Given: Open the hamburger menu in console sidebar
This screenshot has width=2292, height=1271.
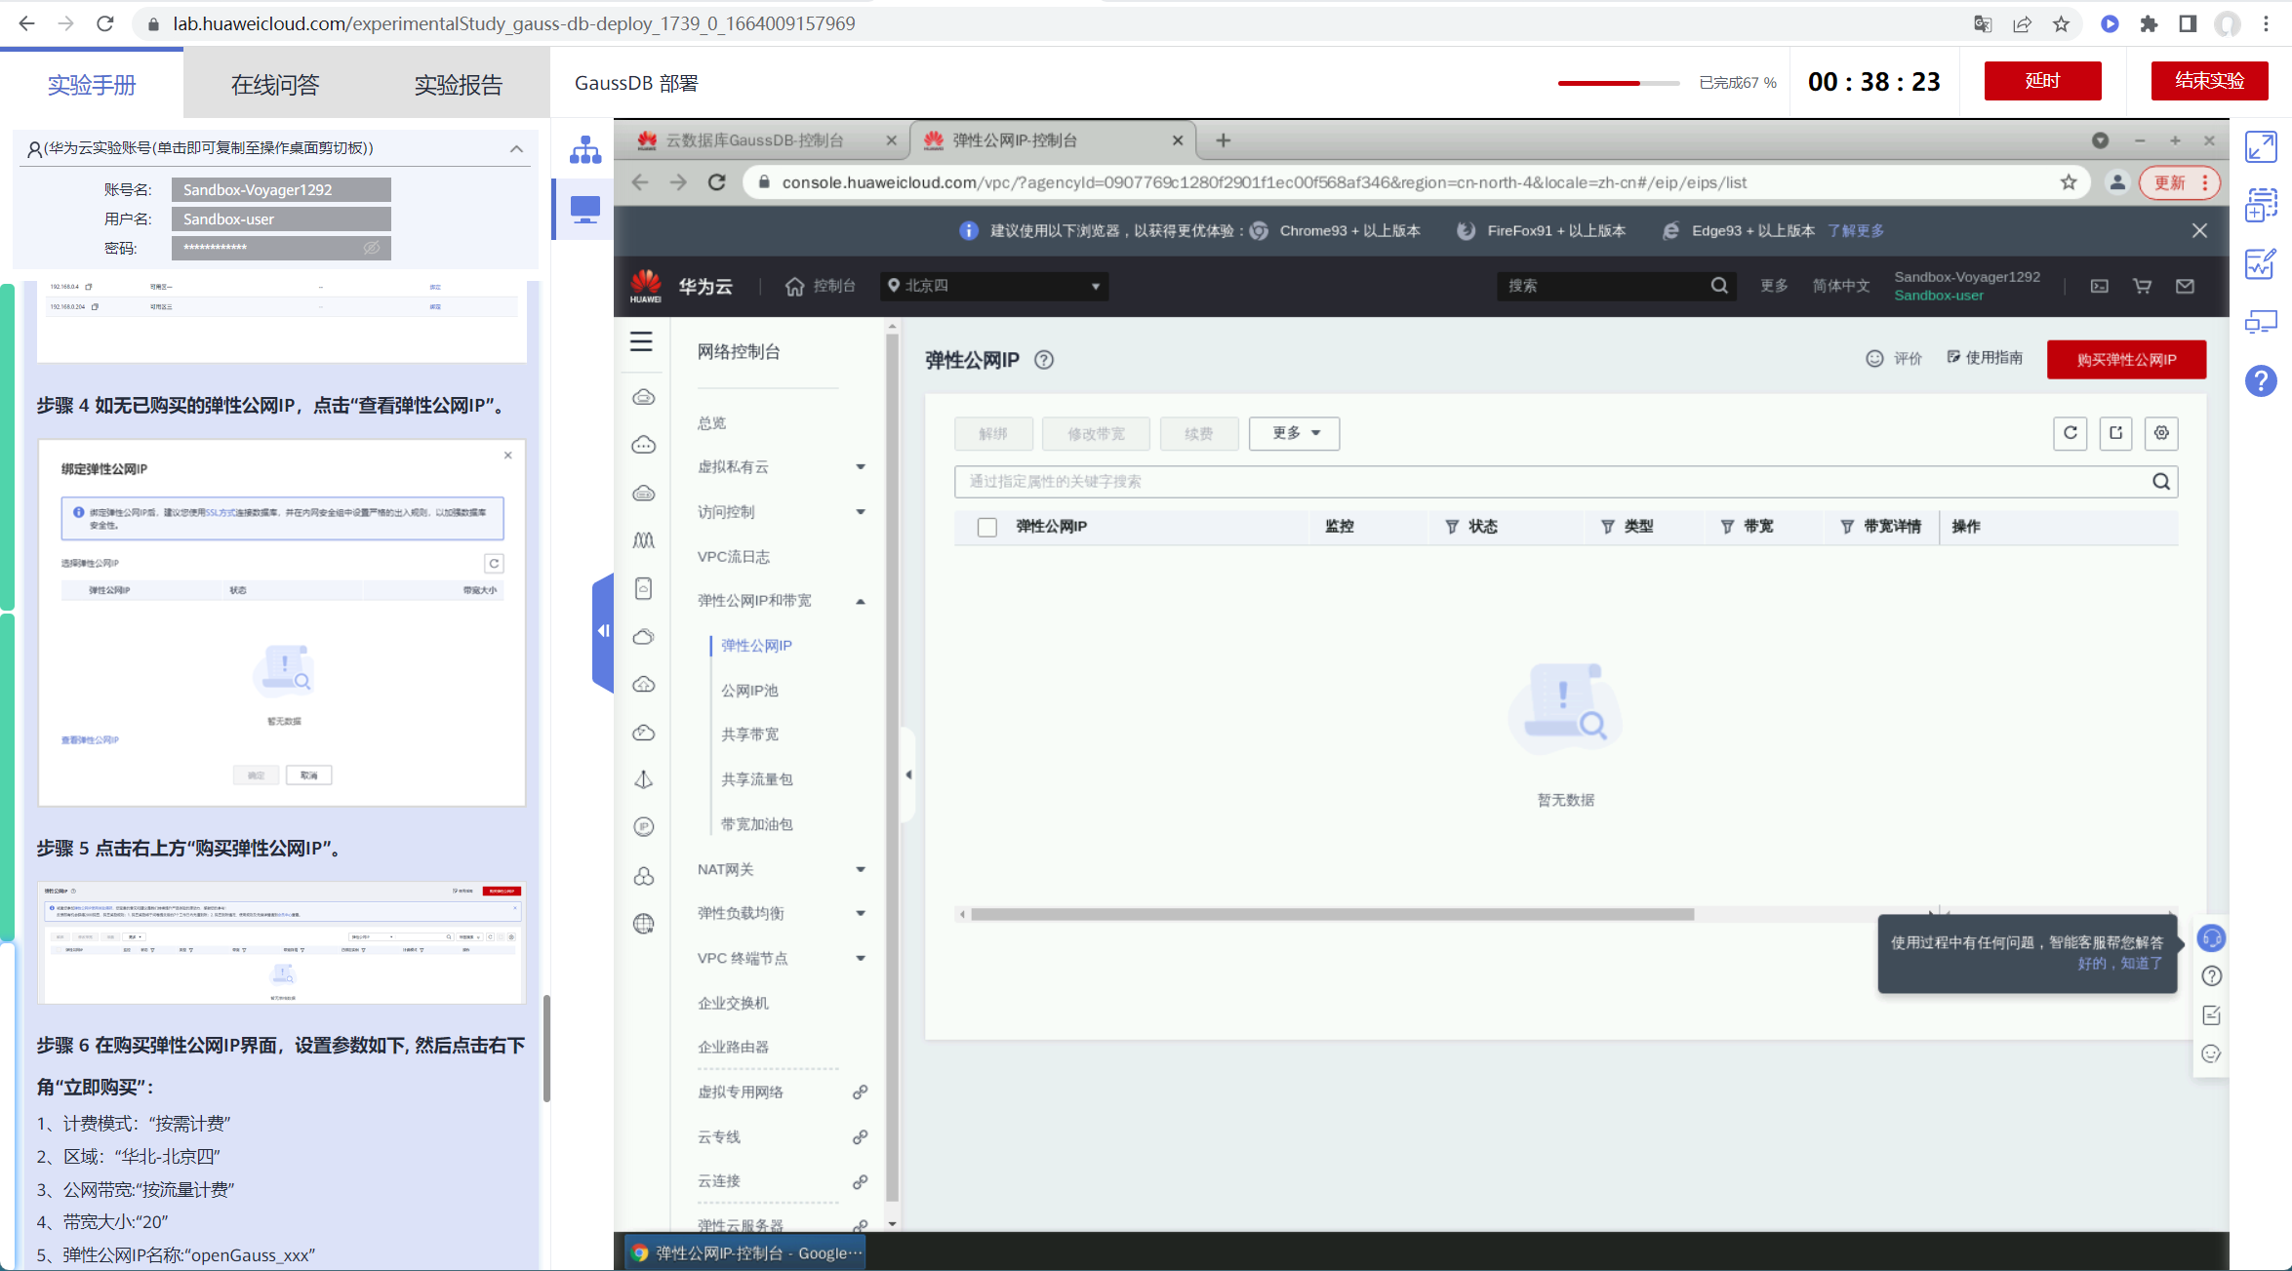Looking at the screenshot, I should click(641, 341).
